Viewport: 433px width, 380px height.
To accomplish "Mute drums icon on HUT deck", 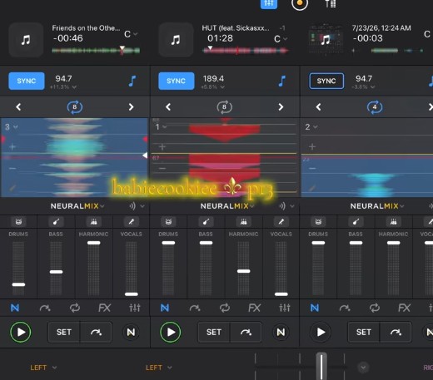I will tap(168, 222).
